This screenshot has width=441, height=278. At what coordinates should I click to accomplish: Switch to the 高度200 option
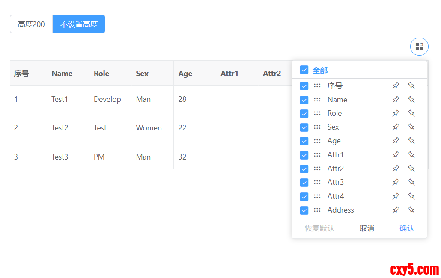tap(31, 24)
